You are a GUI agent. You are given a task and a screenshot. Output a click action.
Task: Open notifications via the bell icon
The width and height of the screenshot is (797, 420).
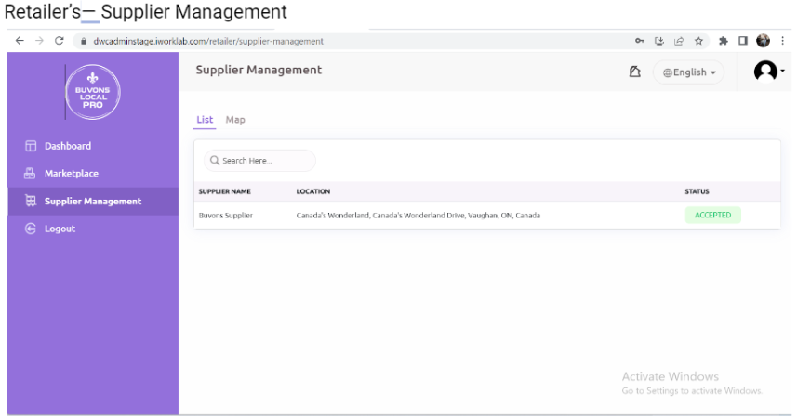[635, 71]
